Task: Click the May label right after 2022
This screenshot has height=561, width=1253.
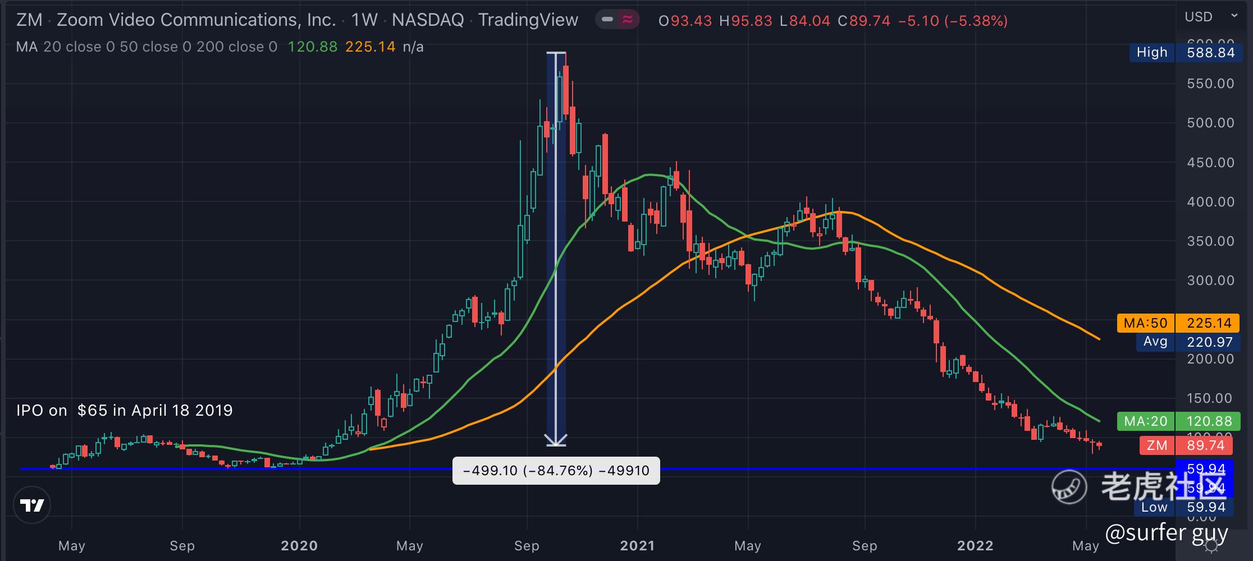Action: tap(1086, 546)
